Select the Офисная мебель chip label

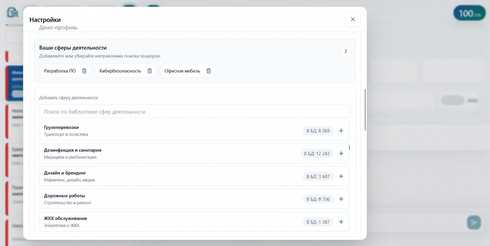182,71
